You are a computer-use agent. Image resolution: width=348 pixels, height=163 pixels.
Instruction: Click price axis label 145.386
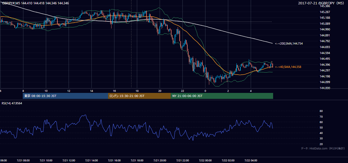(x=325, y=6)
